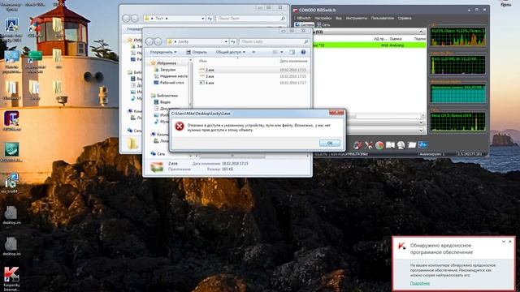Click the 2.exe thumbnail in details pane
The image size is (520, 292).
pyautogui.click(x=157, y=167)
